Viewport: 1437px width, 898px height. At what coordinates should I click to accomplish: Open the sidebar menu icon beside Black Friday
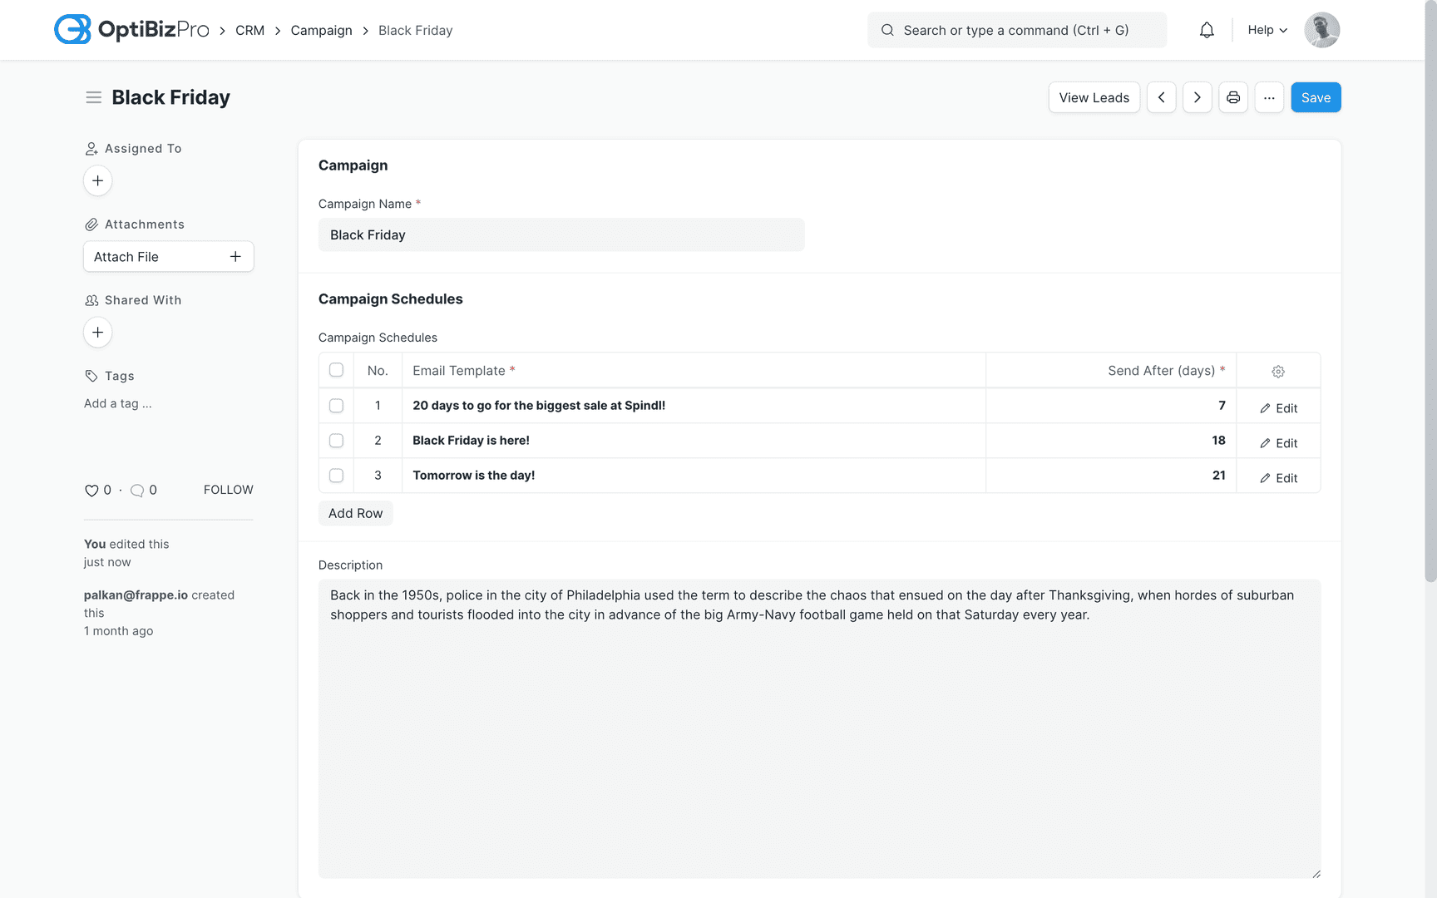(93, 97)
